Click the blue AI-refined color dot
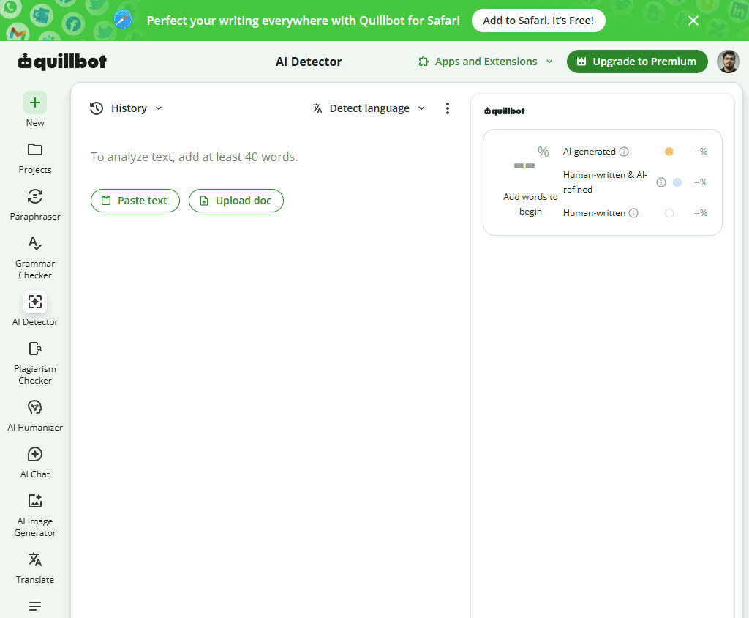The height and width of the screenshot is (618, 749). click(x=677, y=182)
